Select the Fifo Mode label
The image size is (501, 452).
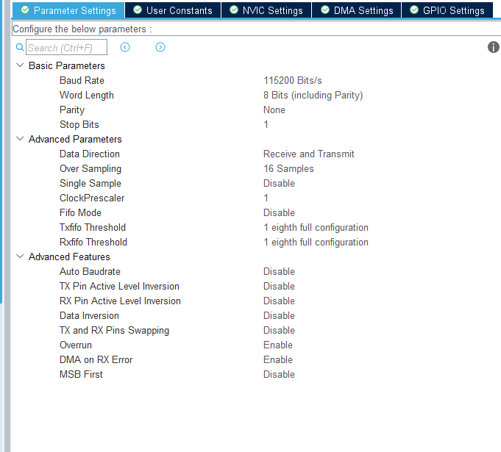point(80,212)
